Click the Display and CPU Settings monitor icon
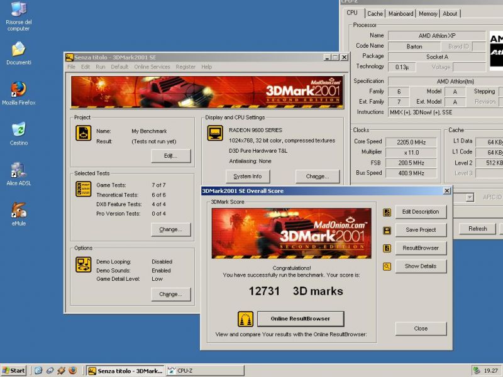 click(215, 133)
